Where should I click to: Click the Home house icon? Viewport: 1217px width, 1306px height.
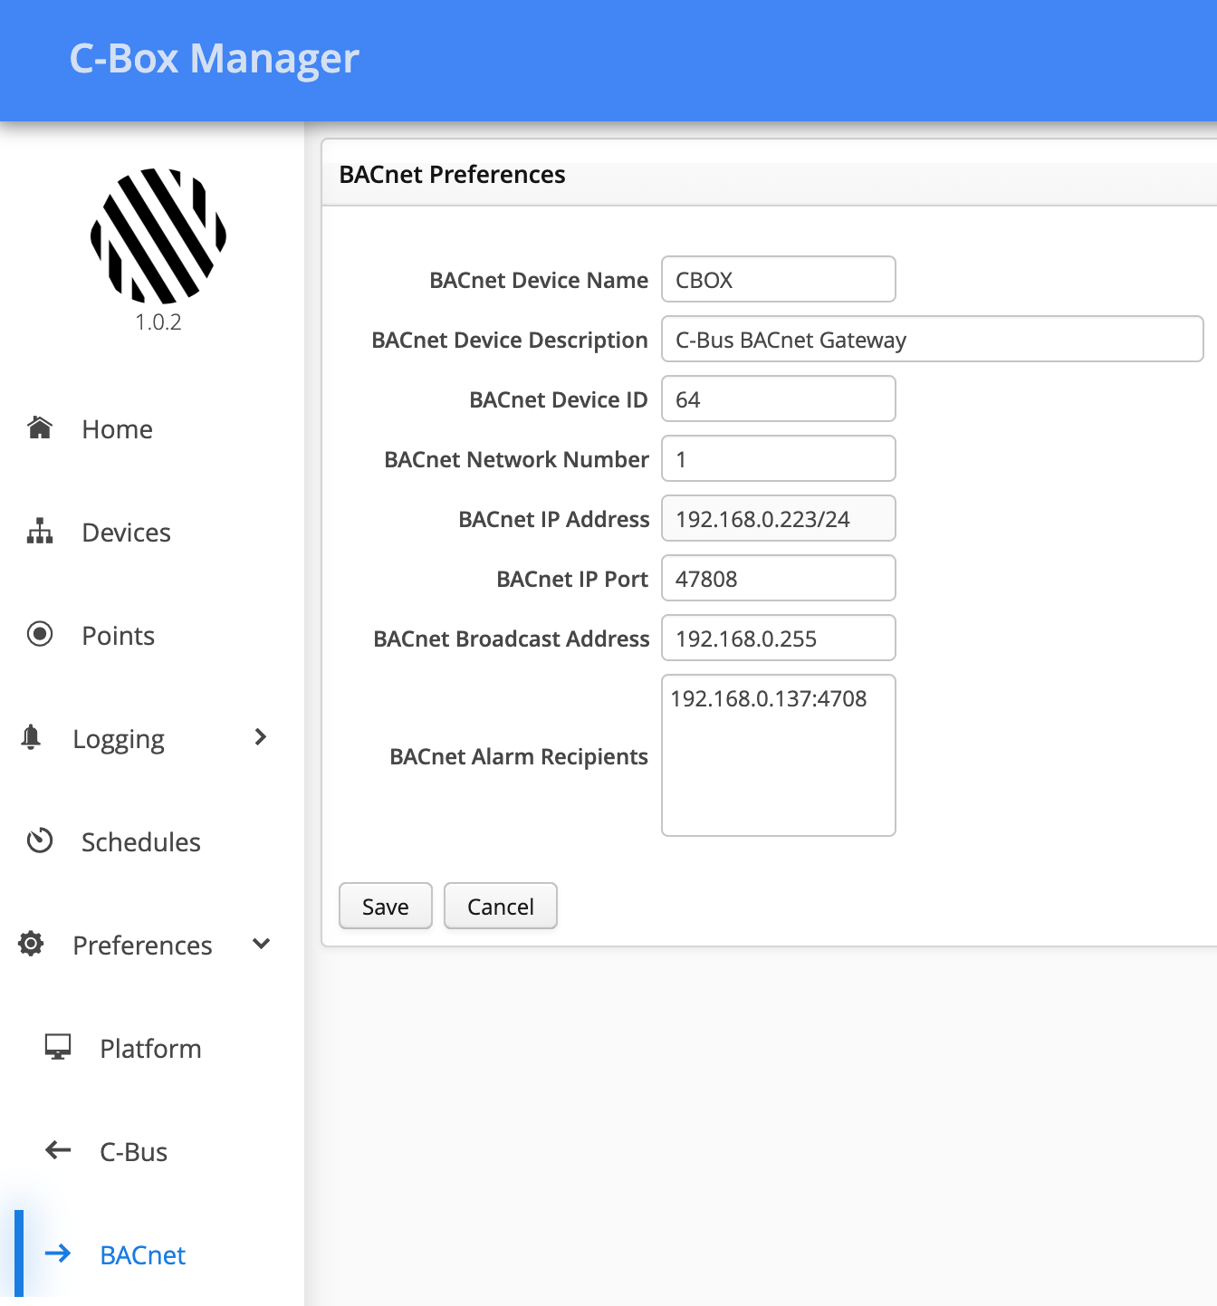pos(40,427)
